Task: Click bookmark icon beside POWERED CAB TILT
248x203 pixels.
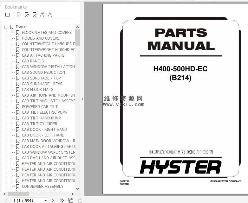Action: click(18, 107)
